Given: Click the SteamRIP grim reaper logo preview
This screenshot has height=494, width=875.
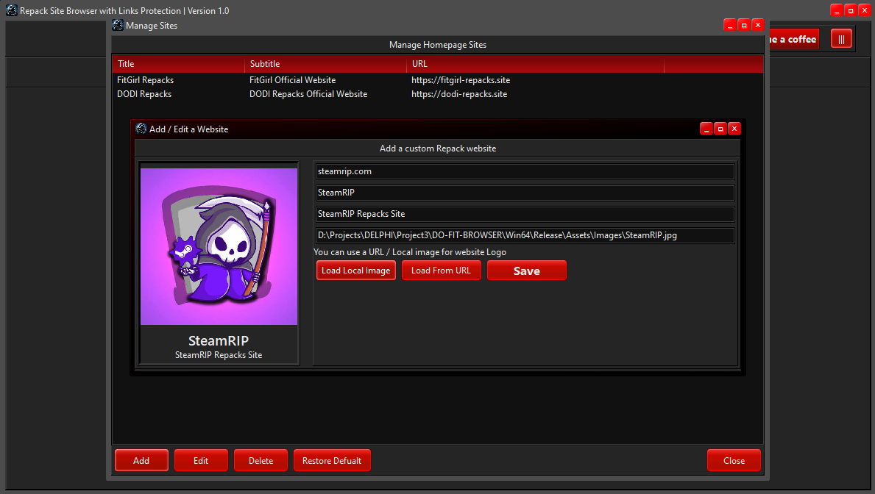Looking at the screenshot, I should pyautogui.click(x=219, y=246).
